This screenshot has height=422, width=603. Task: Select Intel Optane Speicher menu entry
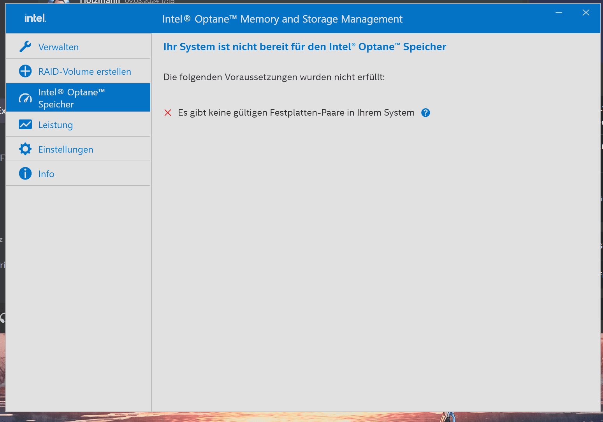78,98
